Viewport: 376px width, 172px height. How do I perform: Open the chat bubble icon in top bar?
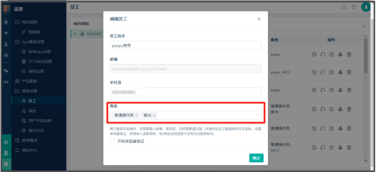tap(344, 7)
